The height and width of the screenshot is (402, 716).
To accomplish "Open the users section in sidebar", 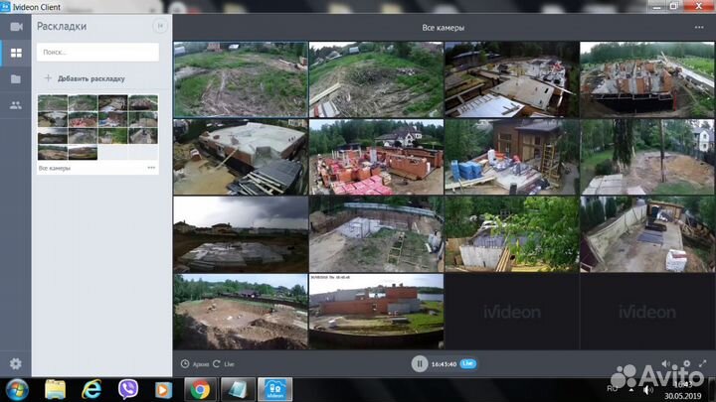I will tap(16, 104).
